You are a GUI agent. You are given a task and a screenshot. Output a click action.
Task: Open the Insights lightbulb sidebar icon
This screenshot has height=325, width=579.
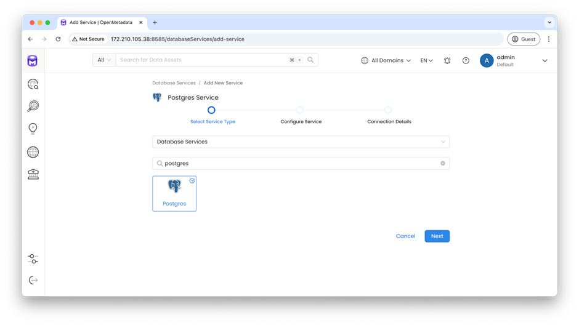click(x=33, y=129)
